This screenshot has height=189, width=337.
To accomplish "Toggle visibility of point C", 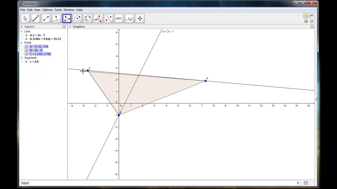I will (26, 54).
